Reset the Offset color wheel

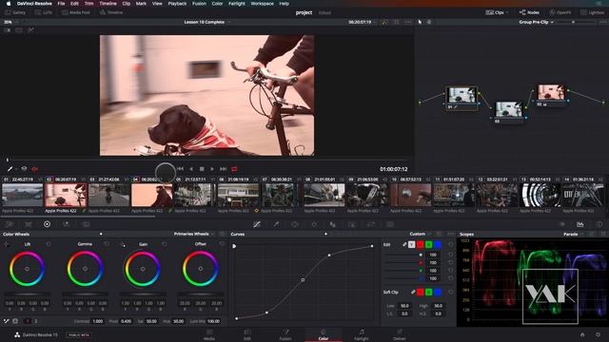222,244
